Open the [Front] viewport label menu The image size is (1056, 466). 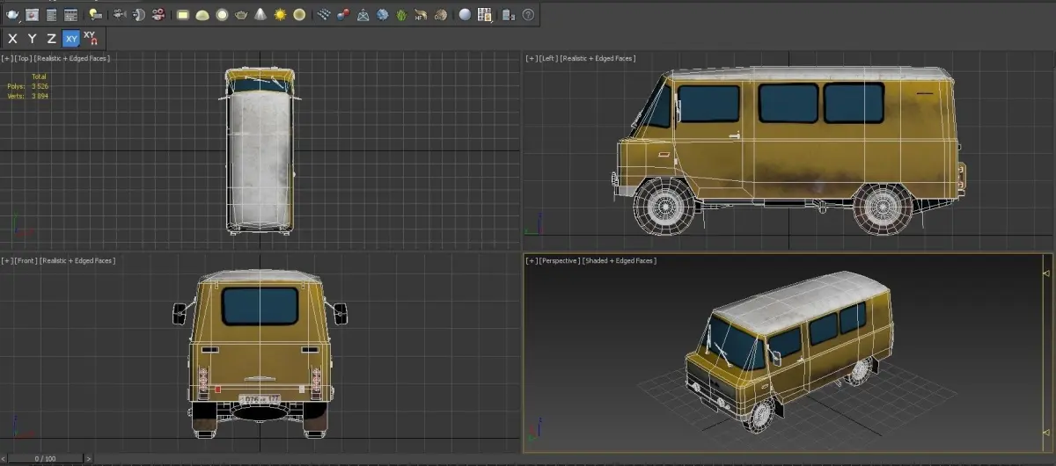[25, 261]
